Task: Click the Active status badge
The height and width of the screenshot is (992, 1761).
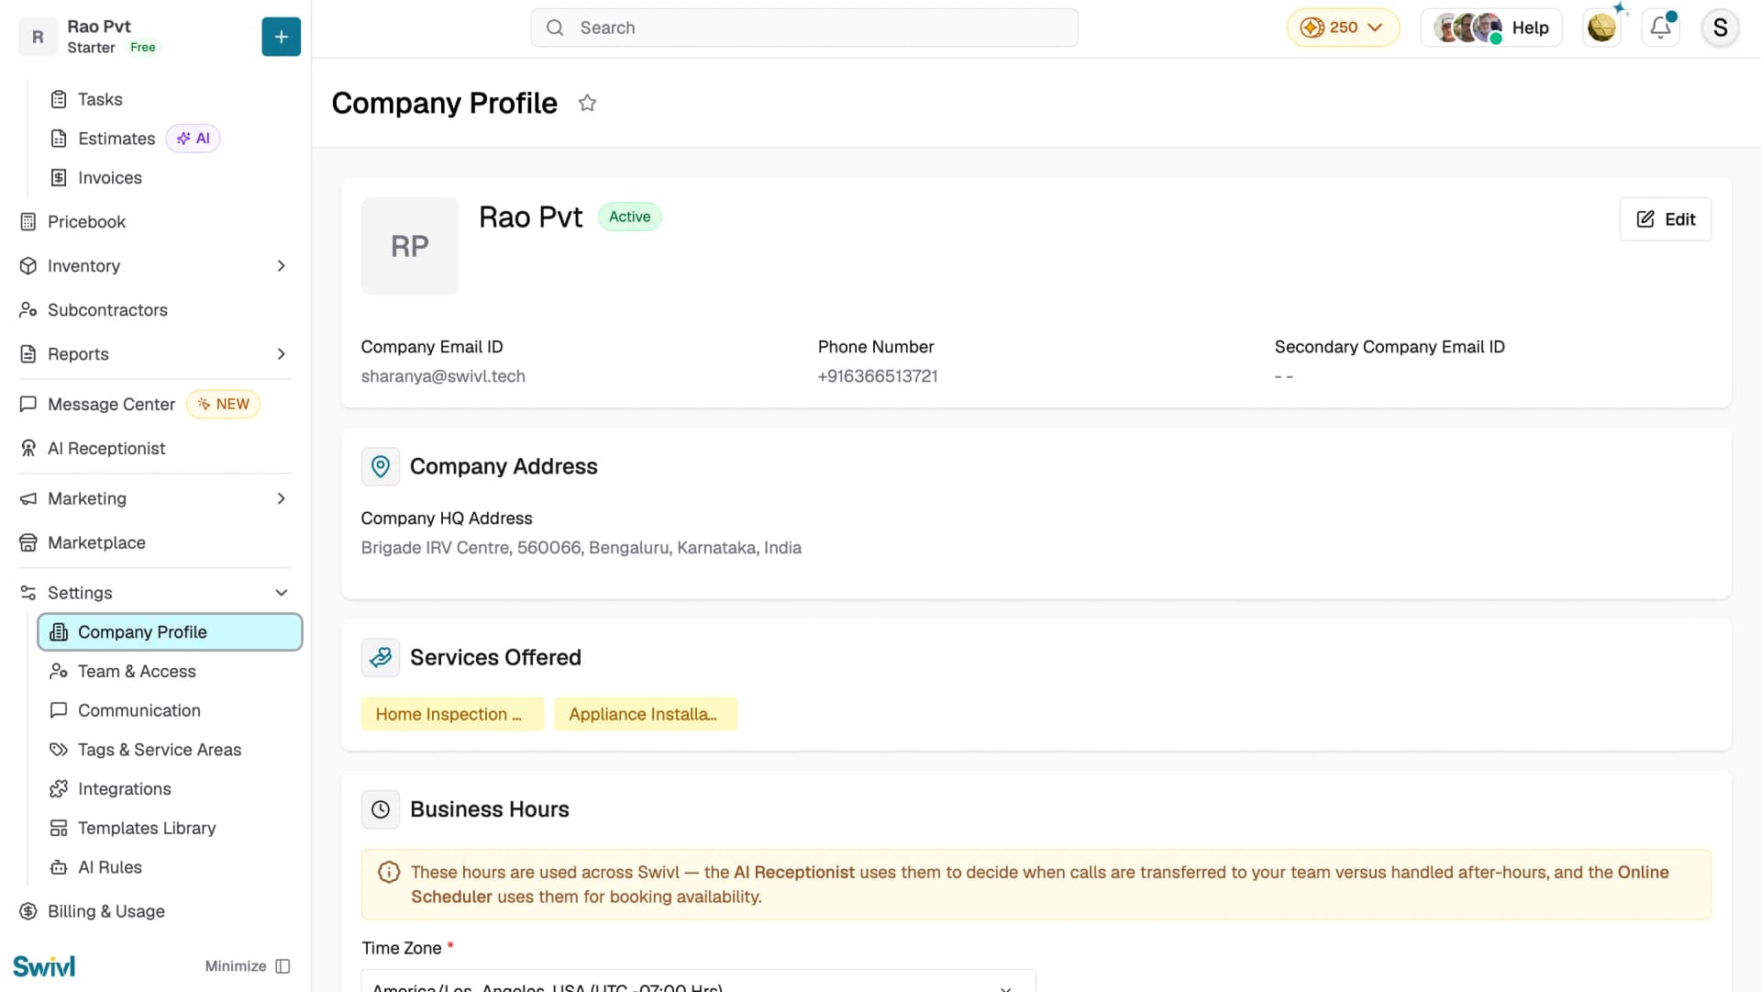Action: tap(629, 217)
